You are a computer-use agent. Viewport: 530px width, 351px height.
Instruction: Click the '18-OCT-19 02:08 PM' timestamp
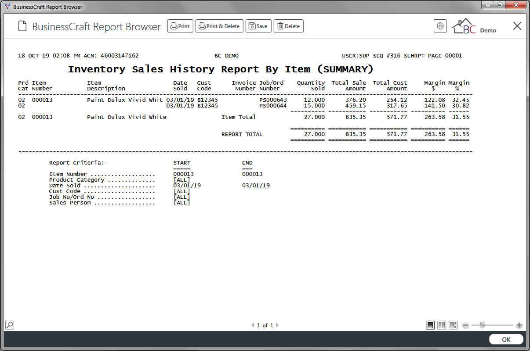click(49, 56)
